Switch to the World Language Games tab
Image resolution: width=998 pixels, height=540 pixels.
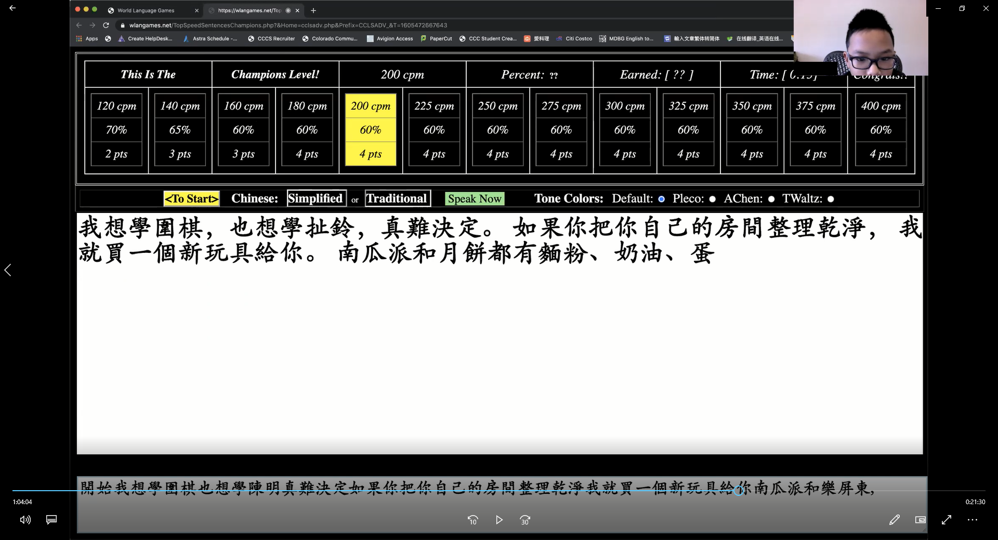point(146,10)
